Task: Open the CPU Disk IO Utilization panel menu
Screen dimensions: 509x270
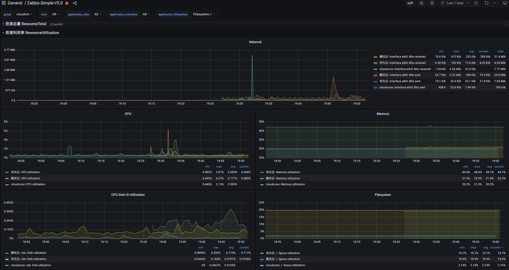Action: pyautogui.click(x=128, y=195)
